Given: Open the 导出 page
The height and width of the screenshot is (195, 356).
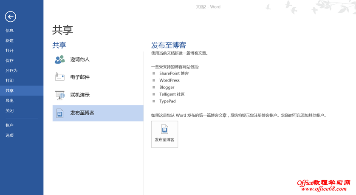Looking at the screenshot, I should (x=9, y=101).
